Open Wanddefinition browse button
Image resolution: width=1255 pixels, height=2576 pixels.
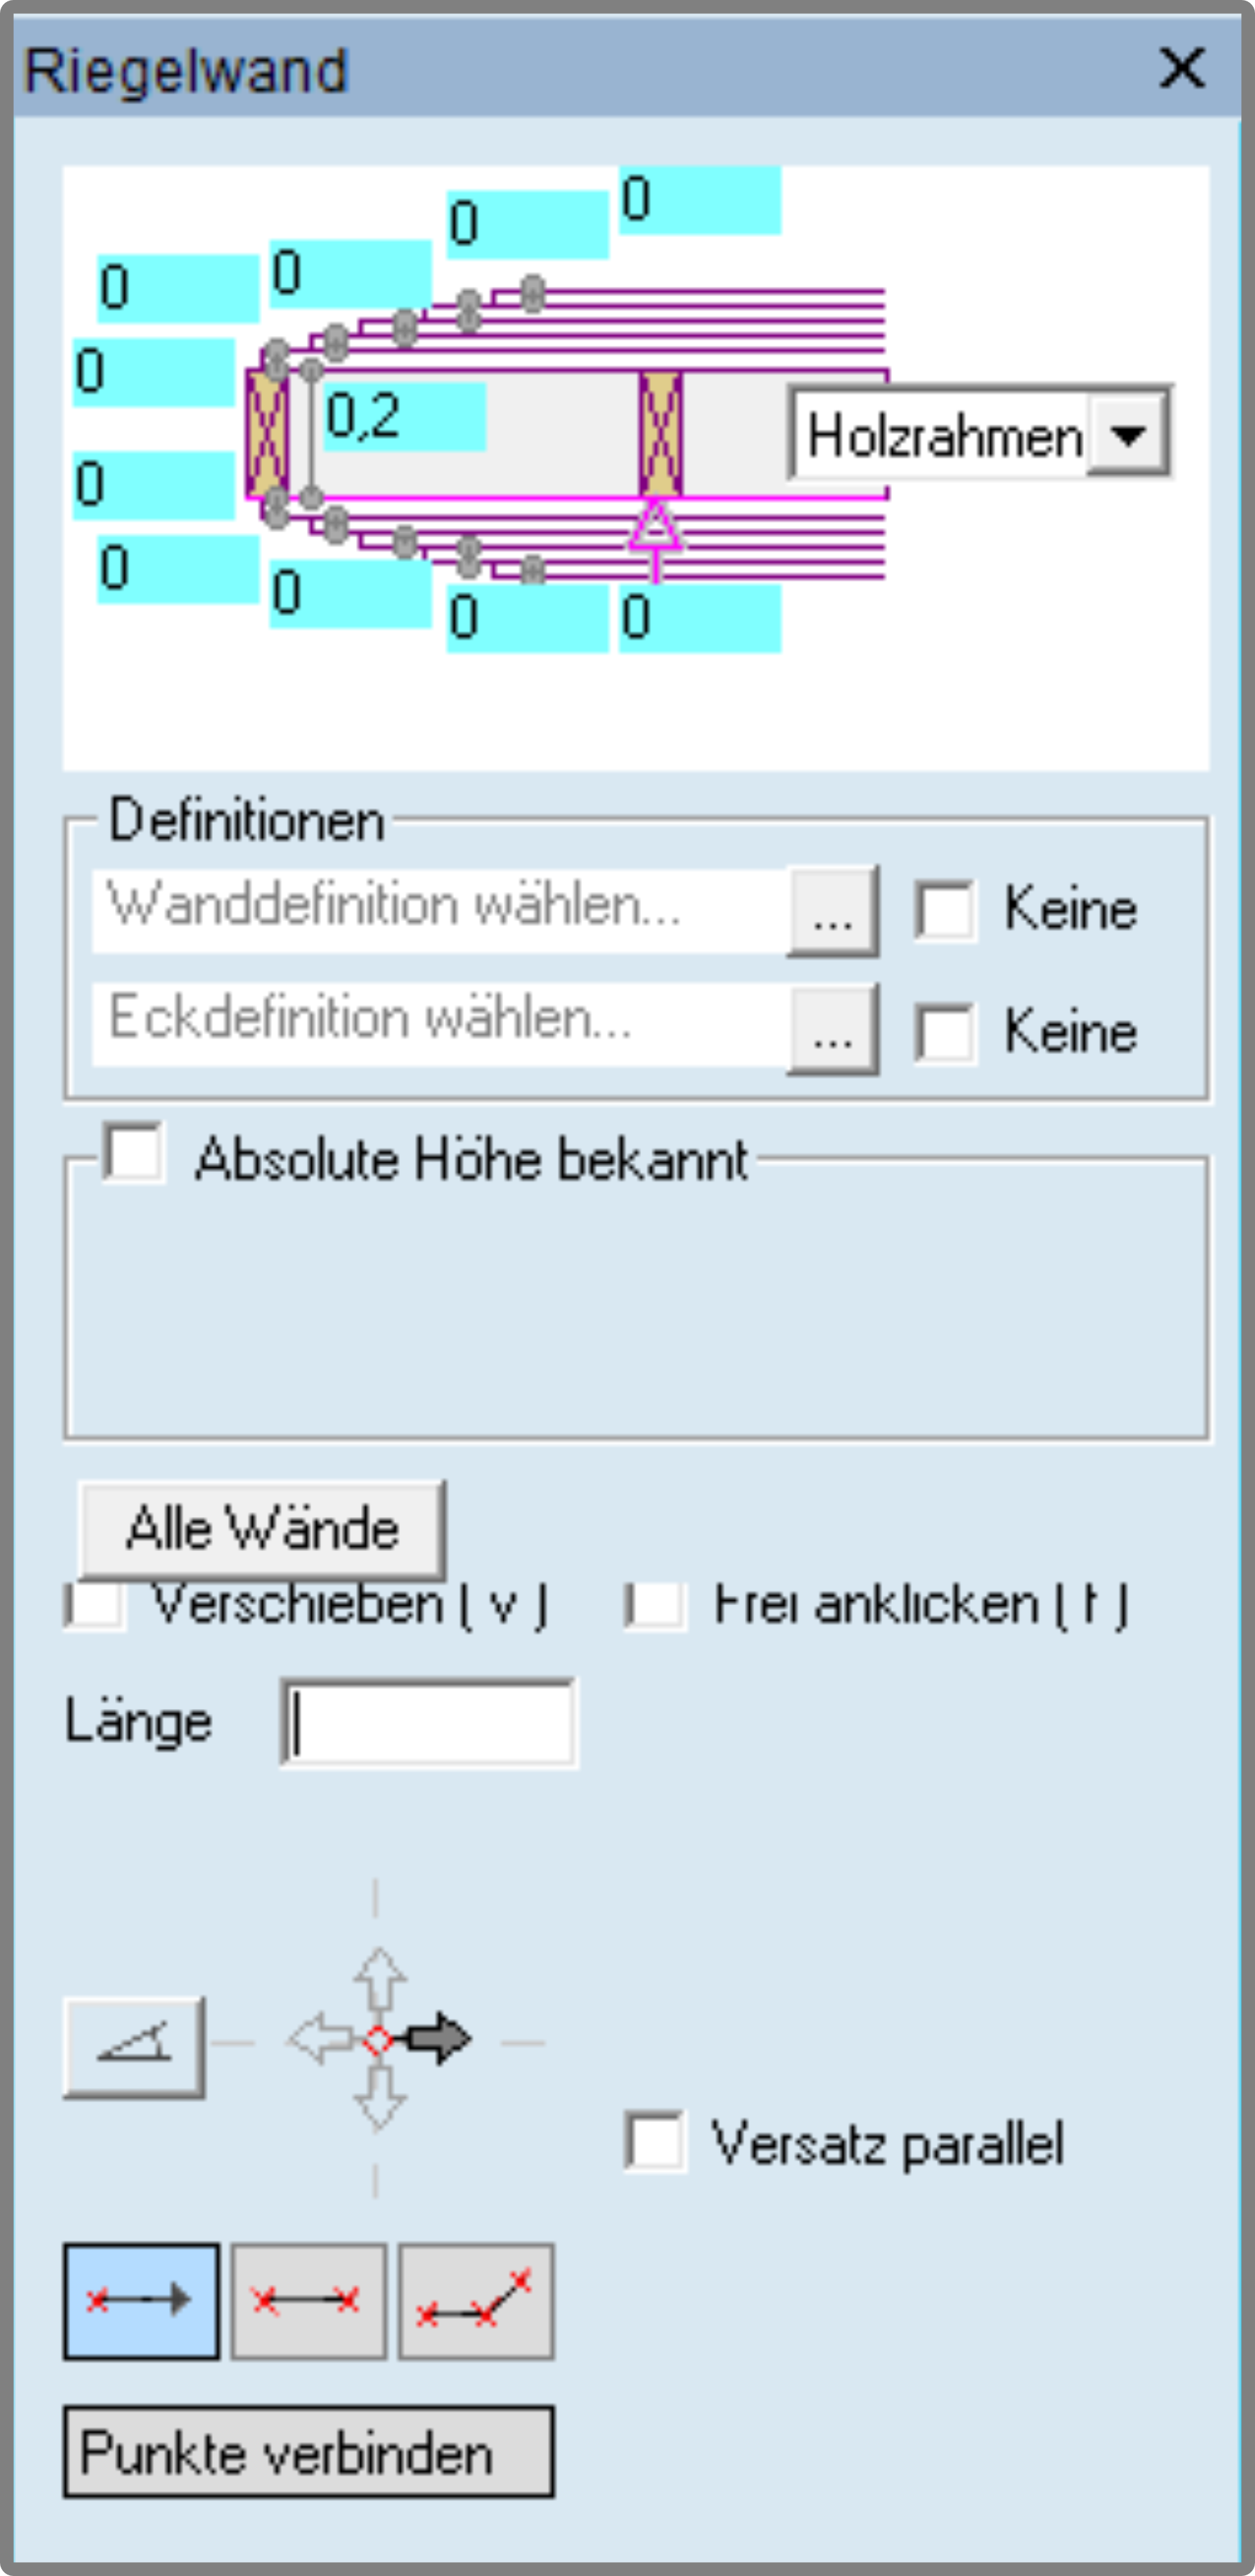833,911
